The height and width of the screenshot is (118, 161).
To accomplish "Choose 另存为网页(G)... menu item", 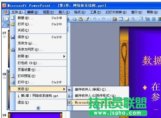I will tap(39, 50).
